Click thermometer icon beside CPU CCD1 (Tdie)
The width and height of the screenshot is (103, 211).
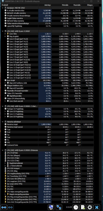[x=5, y=158]
